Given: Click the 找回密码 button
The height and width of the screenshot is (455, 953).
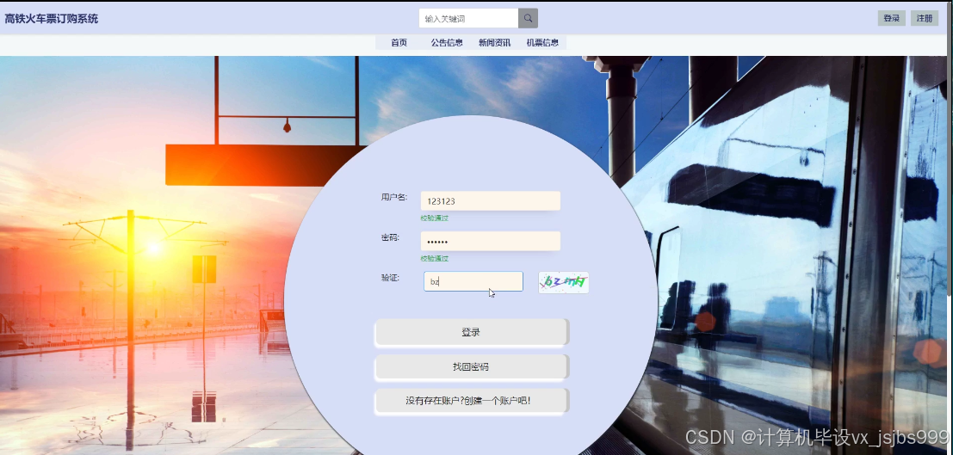Looking at the screenshot, I should click(472, 367).
